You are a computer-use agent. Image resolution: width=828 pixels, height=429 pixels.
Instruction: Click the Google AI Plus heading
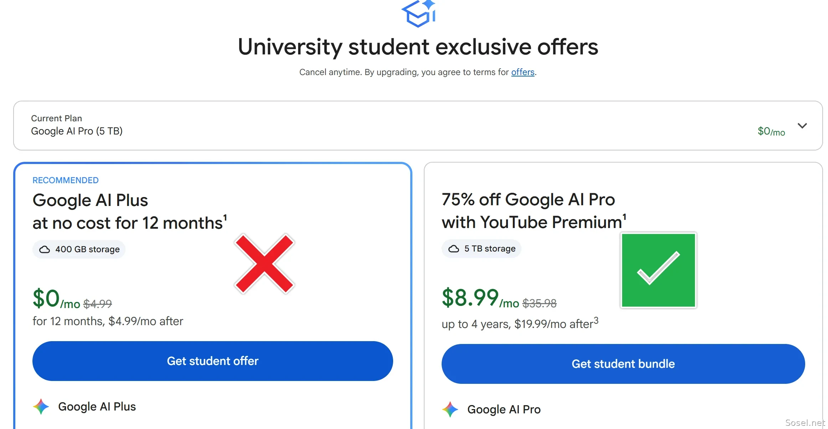(90, 200)
